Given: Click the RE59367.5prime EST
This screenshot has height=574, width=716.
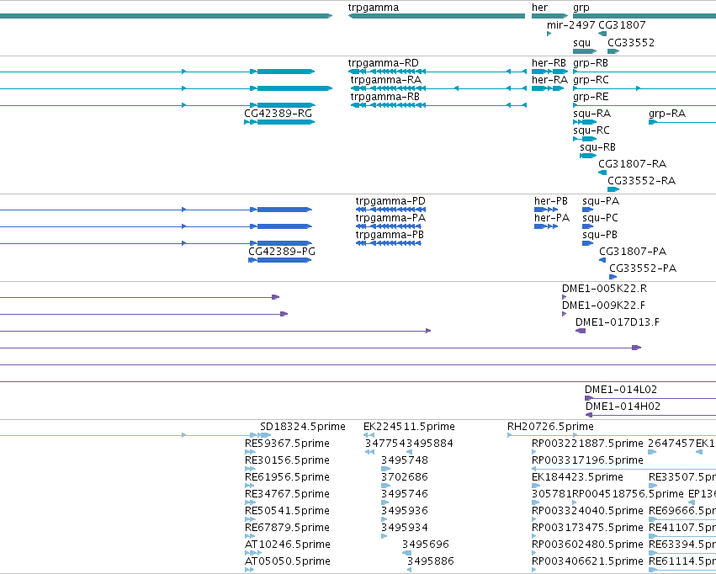Looking at the screenshot, I should tap(250, 453).
